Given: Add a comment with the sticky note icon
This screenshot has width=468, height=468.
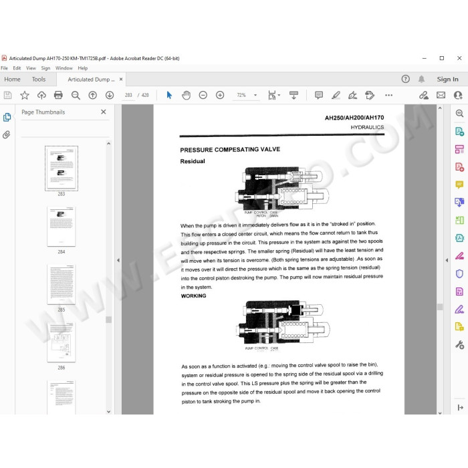Looking at the screenshot, I should pos(319,95).
